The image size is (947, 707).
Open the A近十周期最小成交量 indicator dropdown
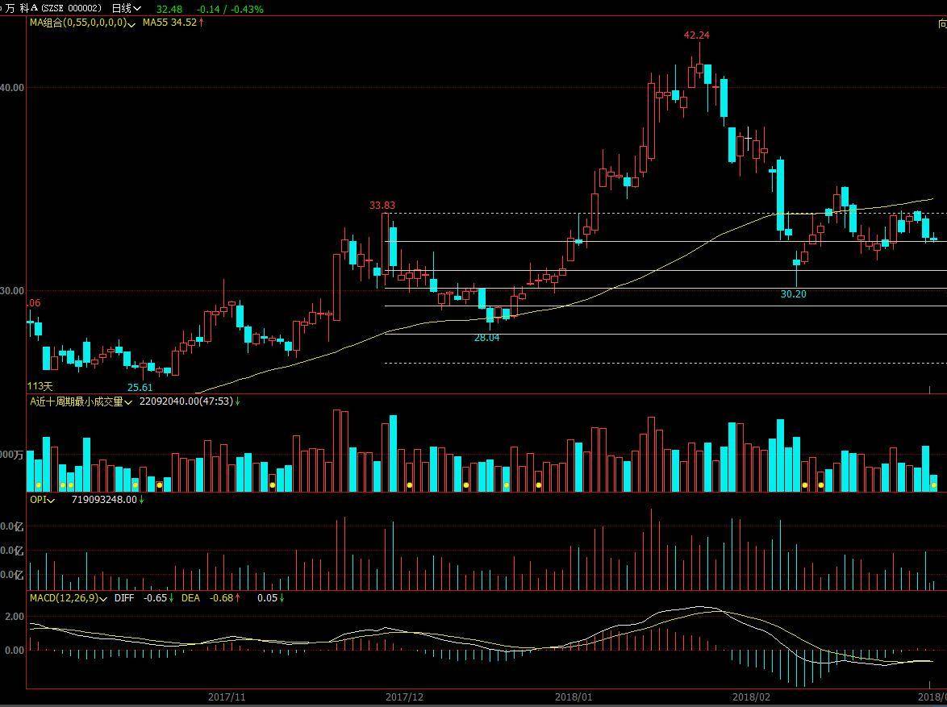click(81, 401)
